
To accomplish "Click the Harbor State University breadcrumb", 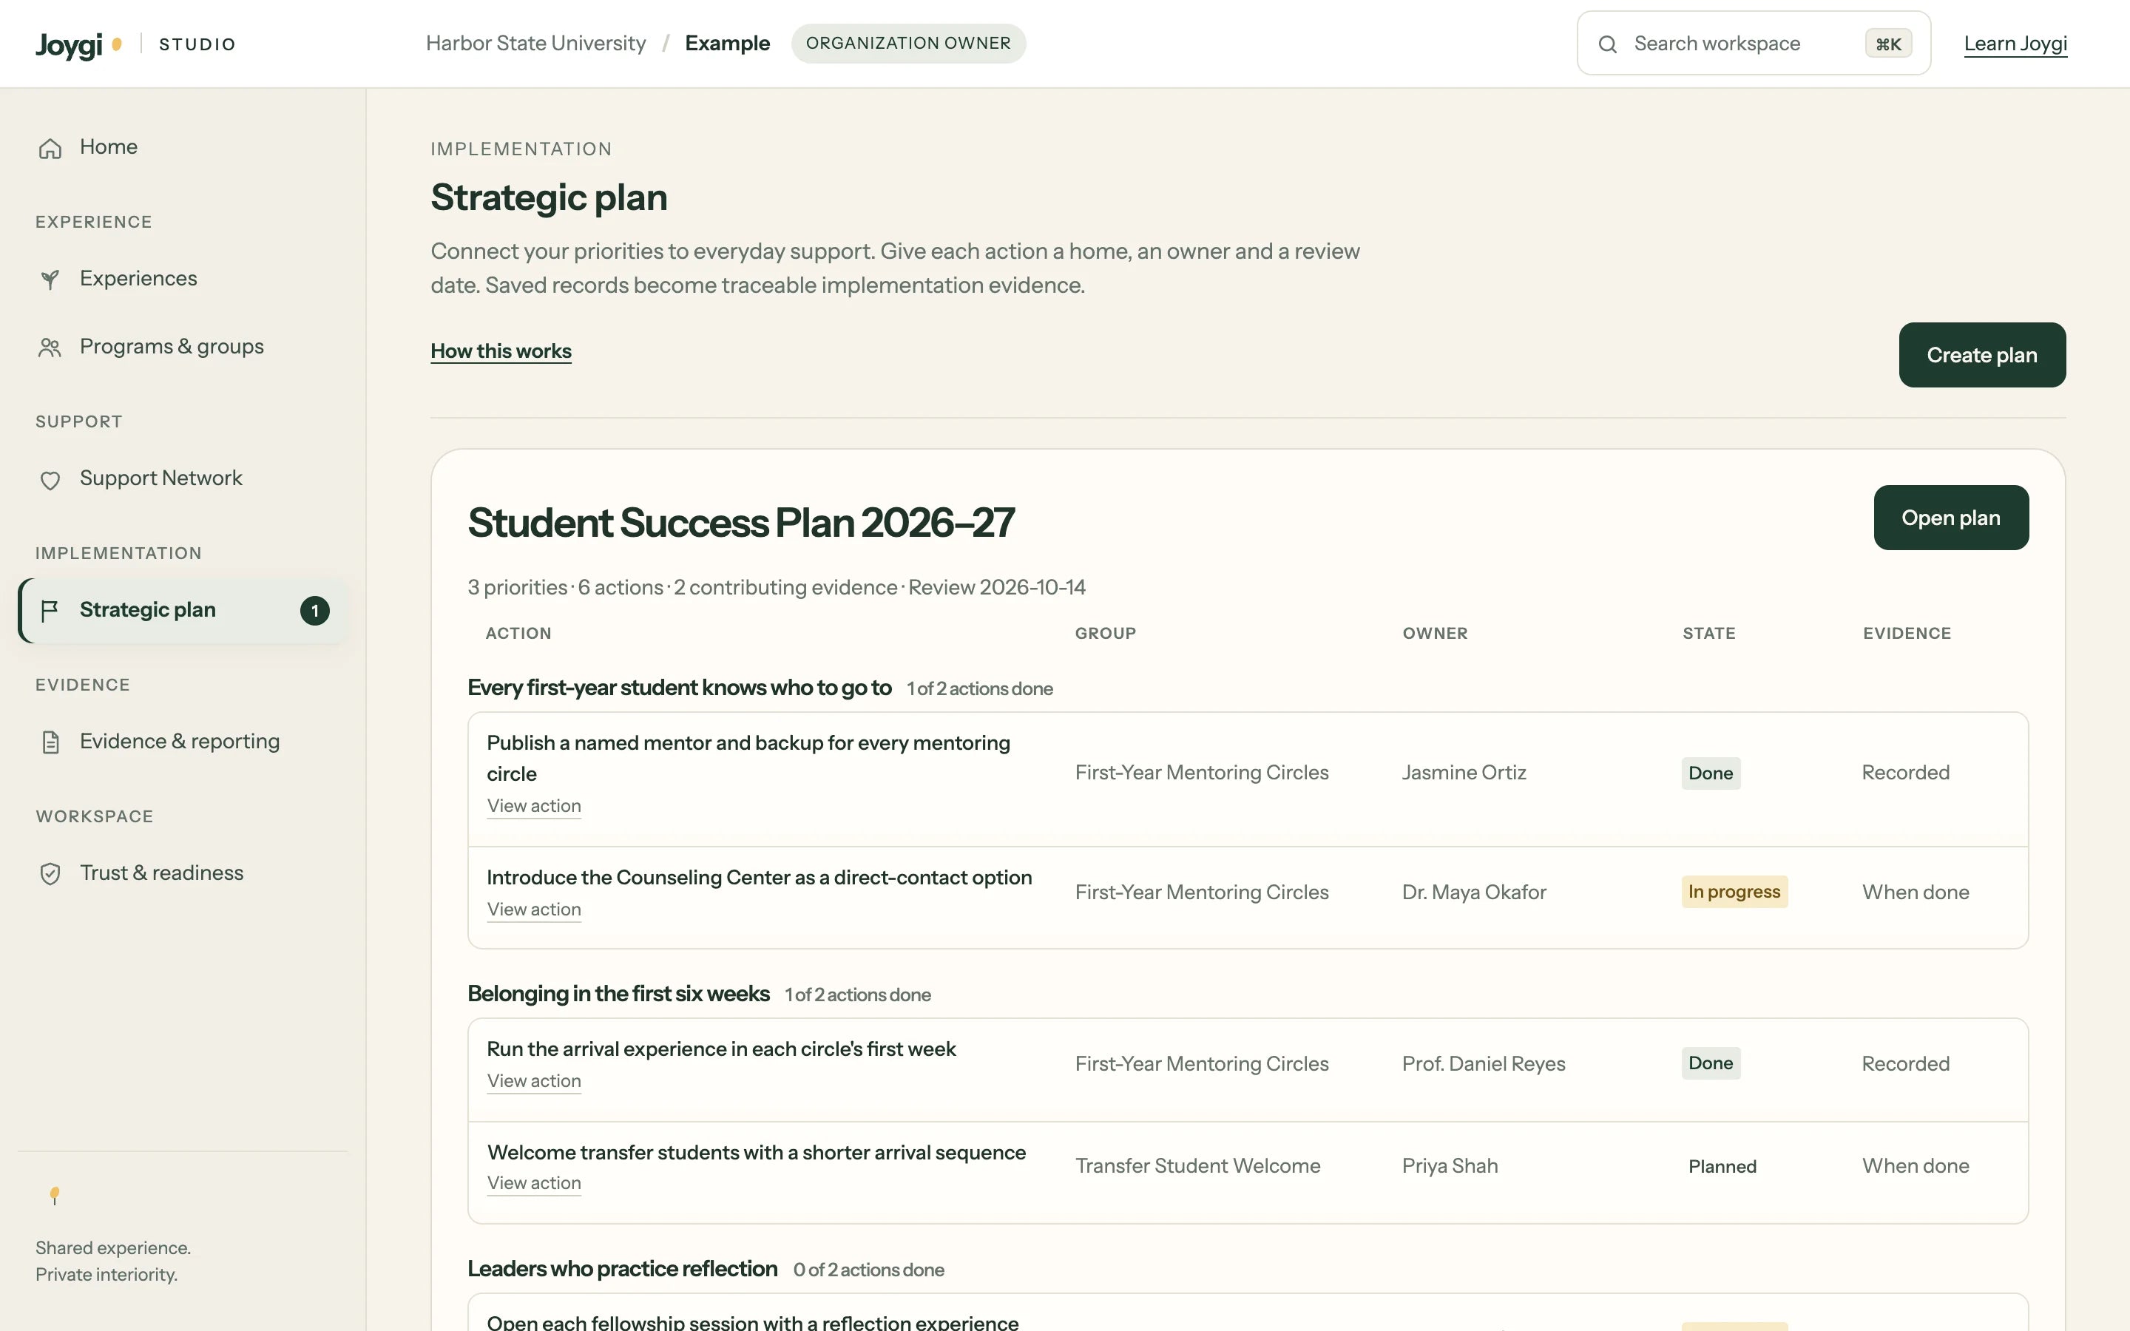I will point(535,43).
